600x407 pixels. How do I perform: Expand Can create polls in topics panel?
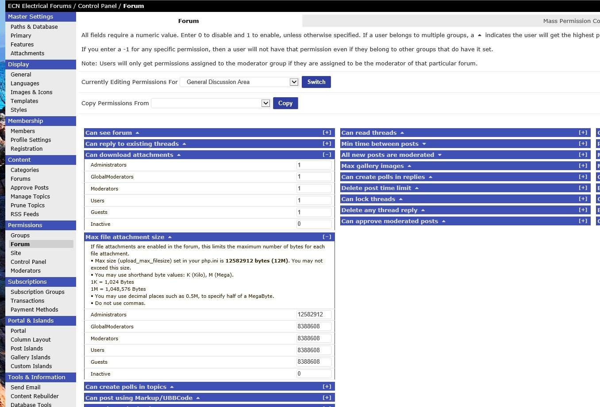[x=327, y=387]
